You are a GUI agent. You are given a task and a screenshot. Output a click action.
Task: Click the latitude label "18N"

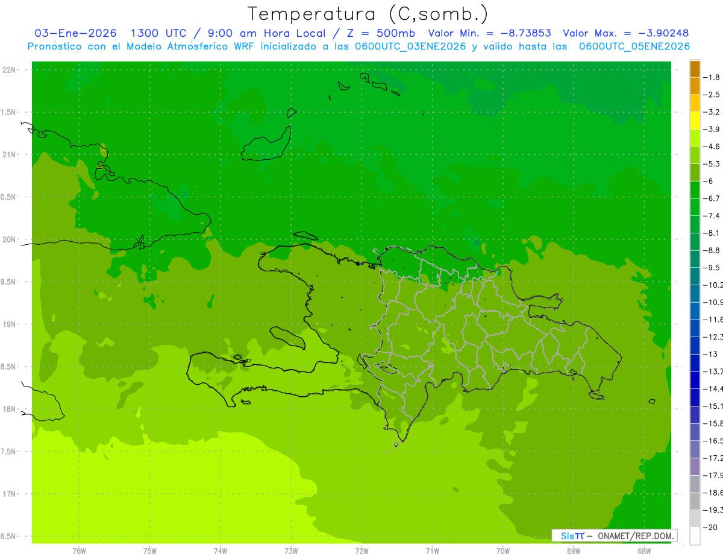tap(8, 409)
